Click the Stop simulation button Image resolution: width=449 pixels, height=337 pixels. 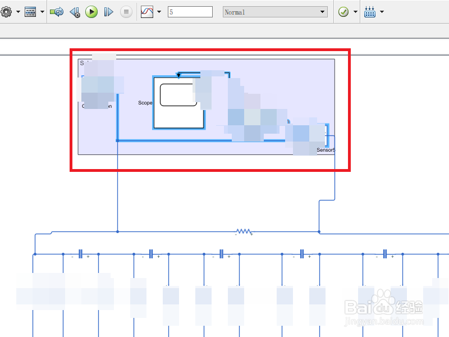pos(126,12)
